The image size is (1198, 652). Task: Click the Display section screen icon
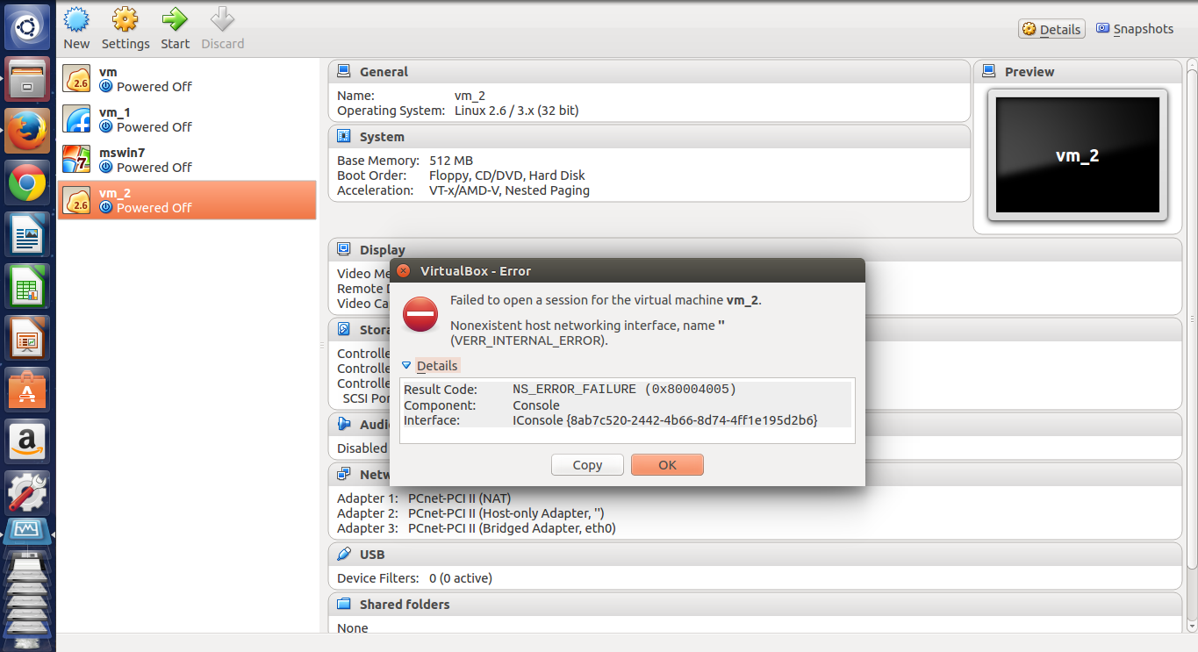[343, 249]
